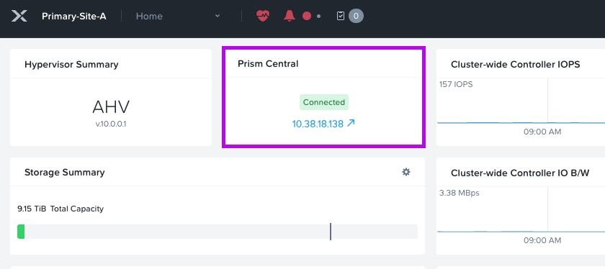Click the Connected status badge
This screenshot has width=605, height=269.
coord(324,102)
